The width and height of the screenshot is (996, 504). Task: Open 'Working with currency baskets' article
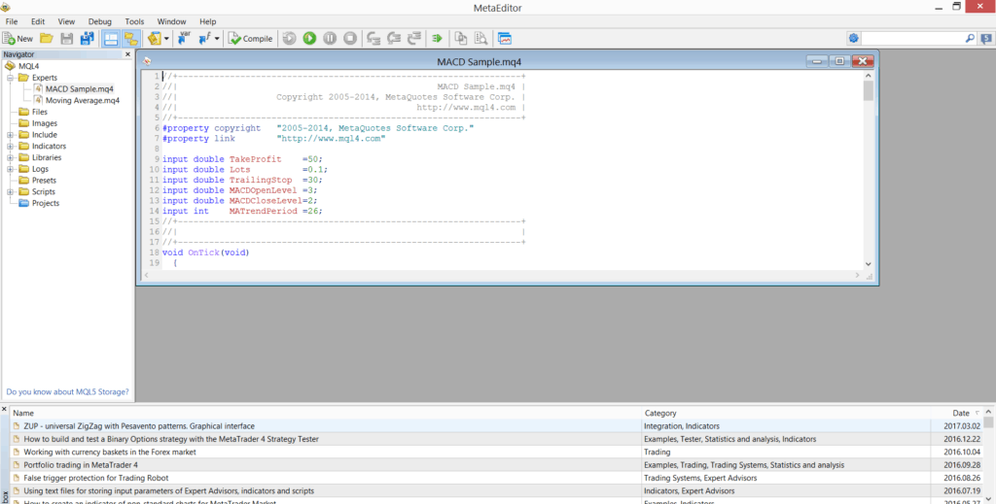[x=496, y=452]
